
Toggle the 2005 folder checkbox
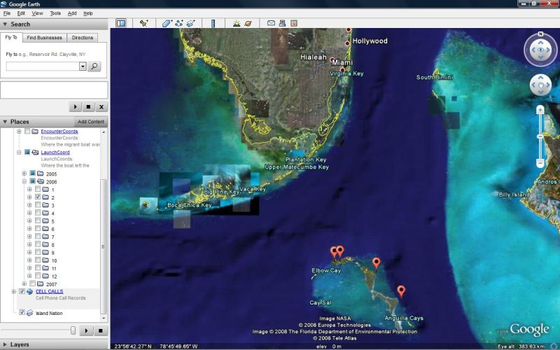pyautogui.click(x=32, y=173)
